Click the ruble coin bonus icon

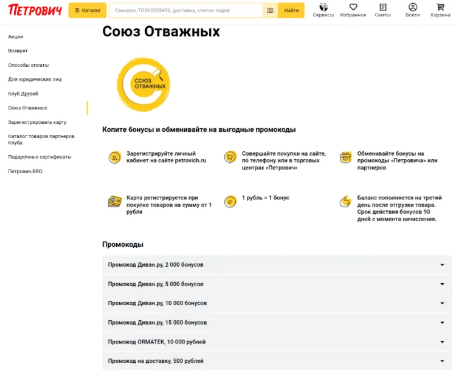tap(230, 202)
